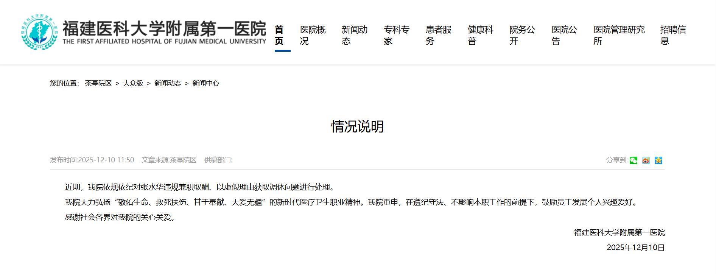The height and width of the screenshot is (274, 716).
Task: Share the article to QQ Zone
Action: tap(658, 160)
